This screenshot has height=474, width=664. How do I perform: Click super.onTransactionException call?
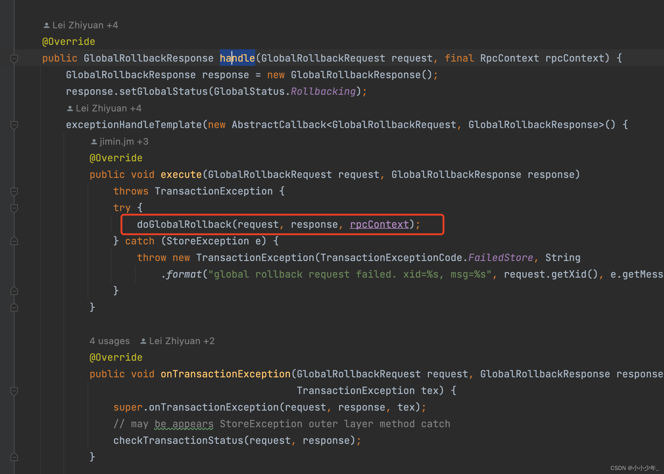[x=196, y=407]
